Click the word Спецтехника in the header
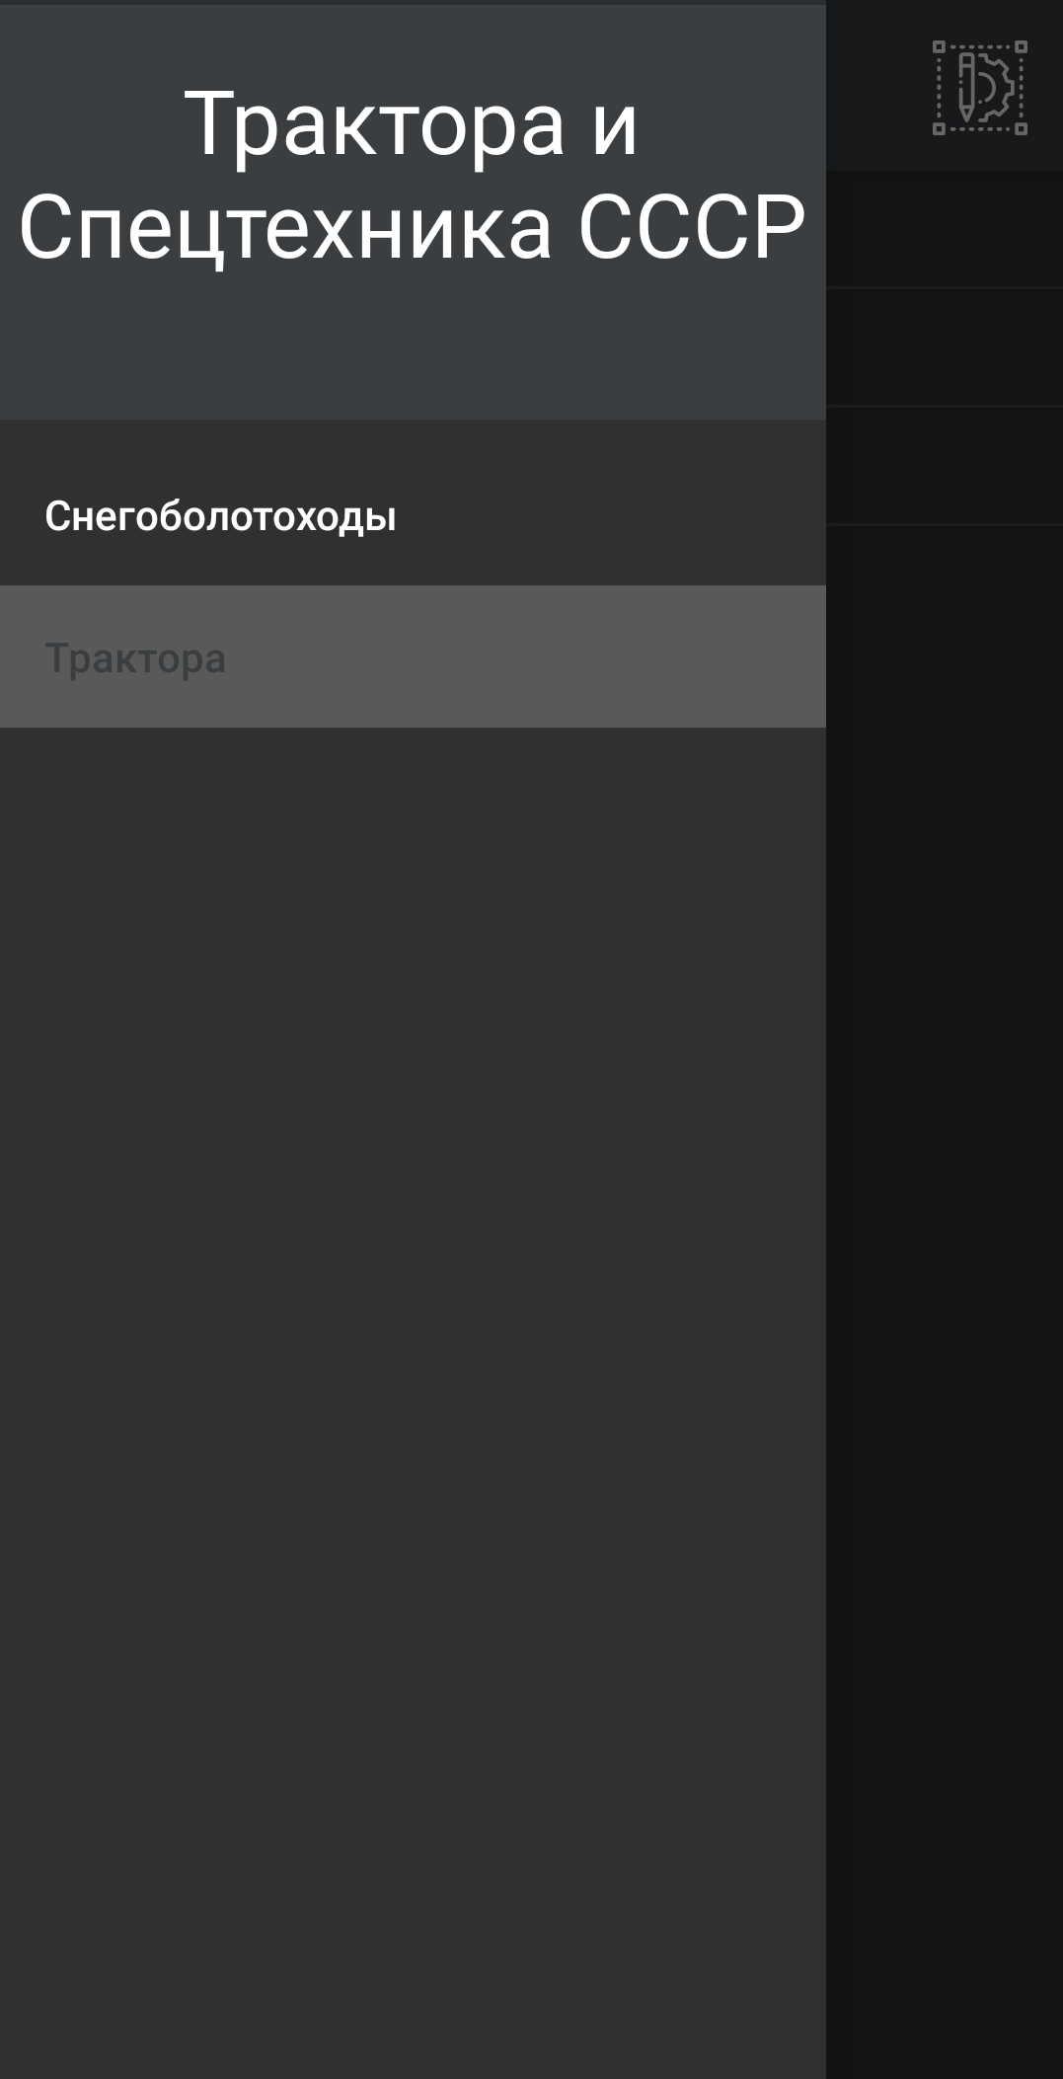Viewport: 1063px width, 2079px height. (x=286, y=228)
